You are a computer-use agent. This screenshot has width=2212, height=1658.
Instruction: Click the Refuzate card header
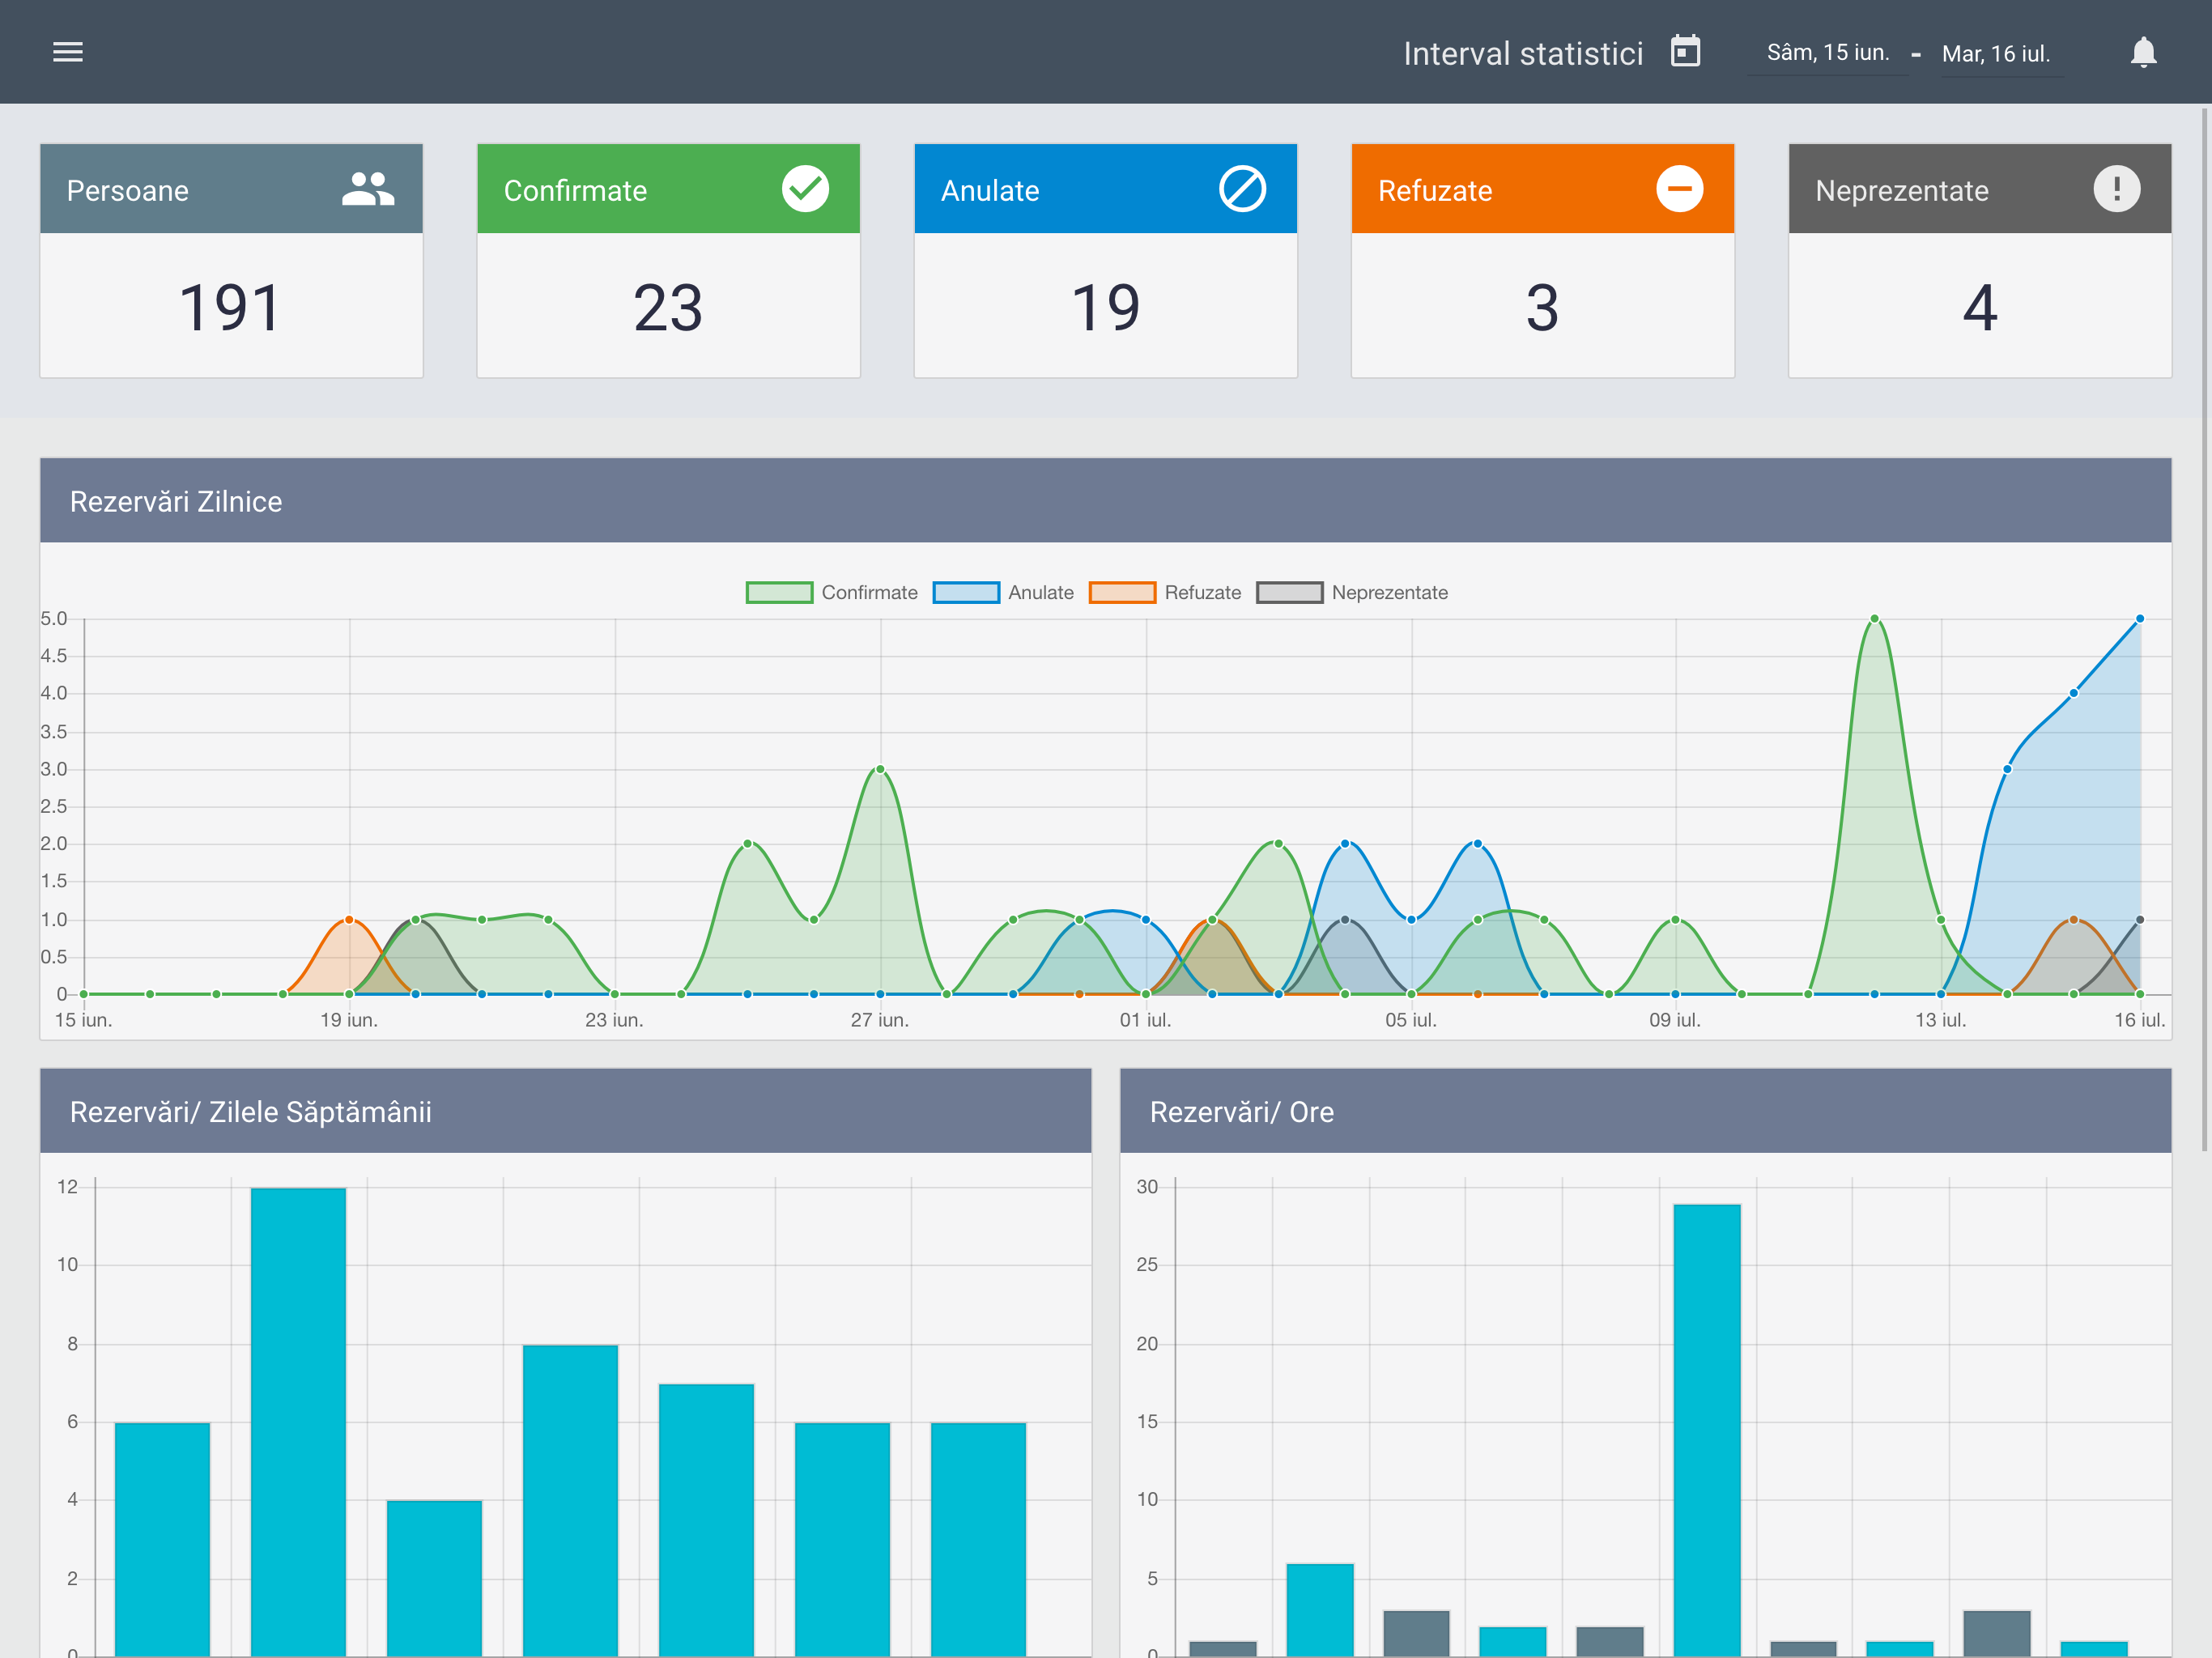click(1542, 189)
